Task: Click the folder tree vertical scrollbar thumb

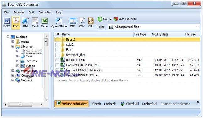Action: pyautogui.click(x=46, y=42)
